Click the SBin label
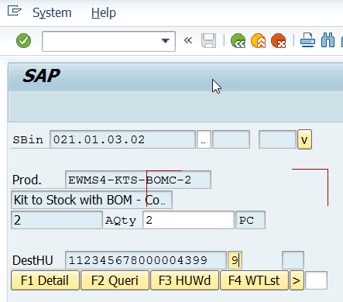Screen dimensions: 343x302 pyautogui.click(x=28, y=139)
